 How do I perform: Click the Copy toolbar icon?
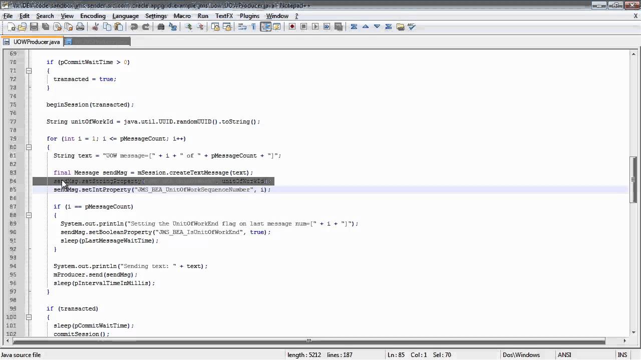tap(107, 26)
